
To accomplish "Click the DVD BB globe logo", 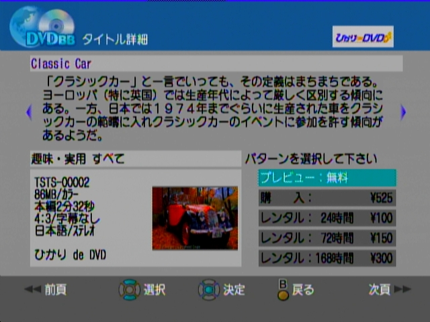I will click(x=42, y=27).
